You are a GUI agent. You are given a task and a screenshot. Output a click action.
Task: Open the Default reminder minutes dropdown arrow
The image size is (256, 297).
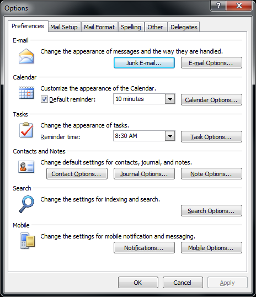[x=170, y=99]
